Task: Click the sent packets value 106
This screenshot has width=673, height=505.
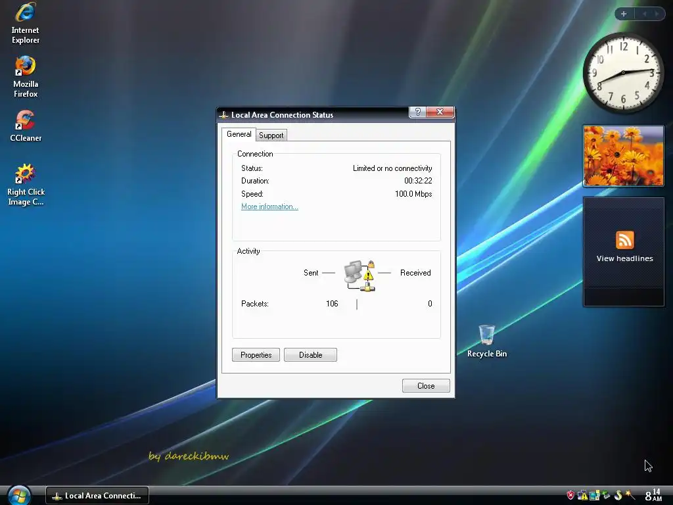Action: 332,304
